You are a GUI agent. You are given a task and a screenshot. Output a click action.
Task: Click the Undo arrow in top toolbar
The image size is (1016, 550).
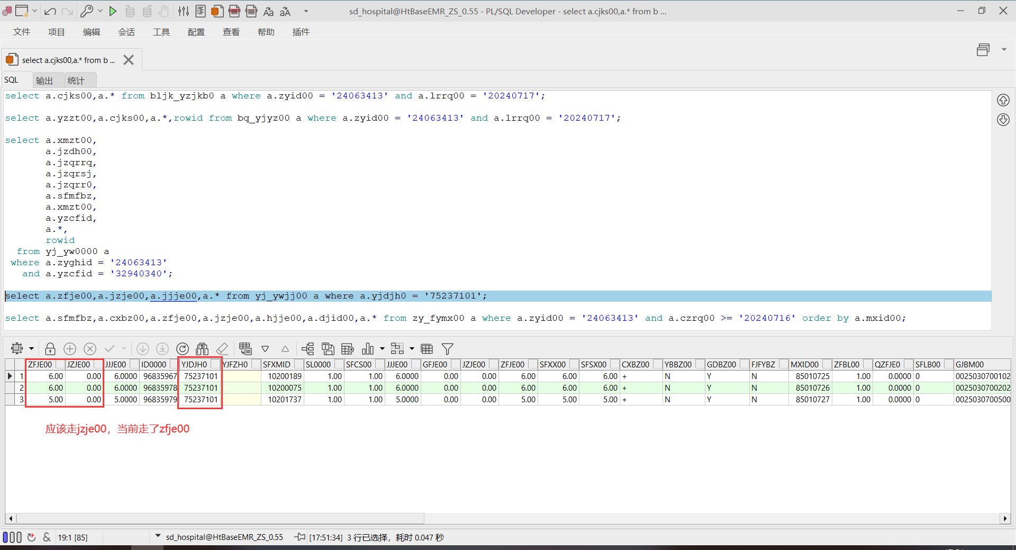[50, 11]
